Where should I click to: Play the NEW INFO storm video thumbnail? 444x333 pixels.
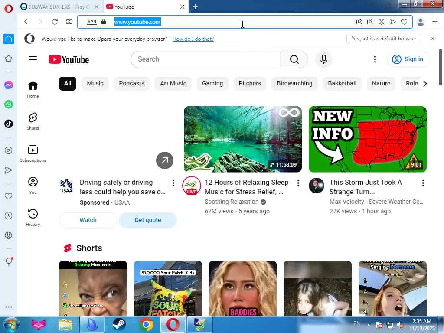click(x=368, y=139)
